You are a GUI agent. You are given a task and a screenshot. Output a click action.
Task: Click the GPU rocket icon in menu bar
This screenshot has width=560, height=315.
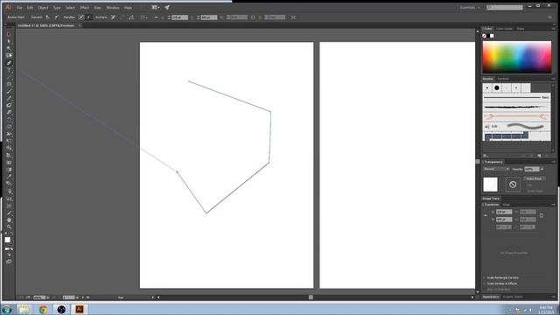(x=167, y=8)
